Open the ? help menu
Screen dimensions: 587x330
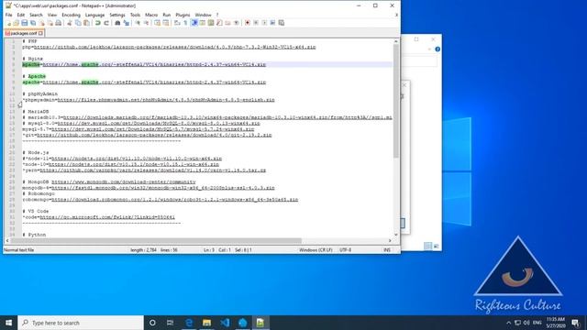tap(217, 15)
